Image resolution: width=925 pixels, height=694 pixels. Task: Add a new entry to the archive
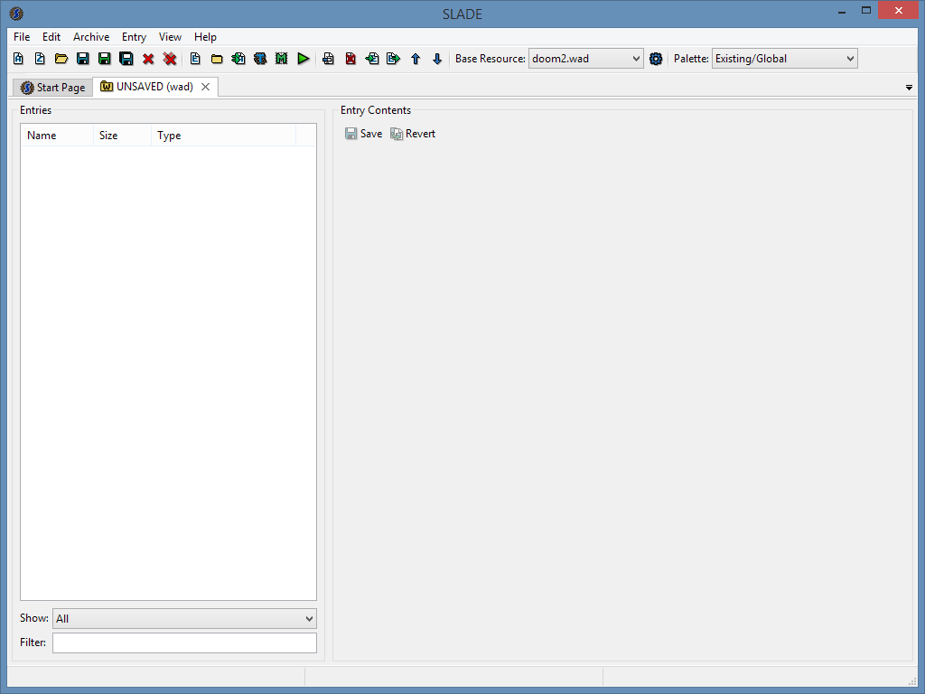click(x=195, y=59)
